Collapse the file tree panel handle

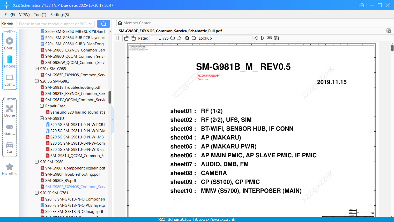[113, 120]
